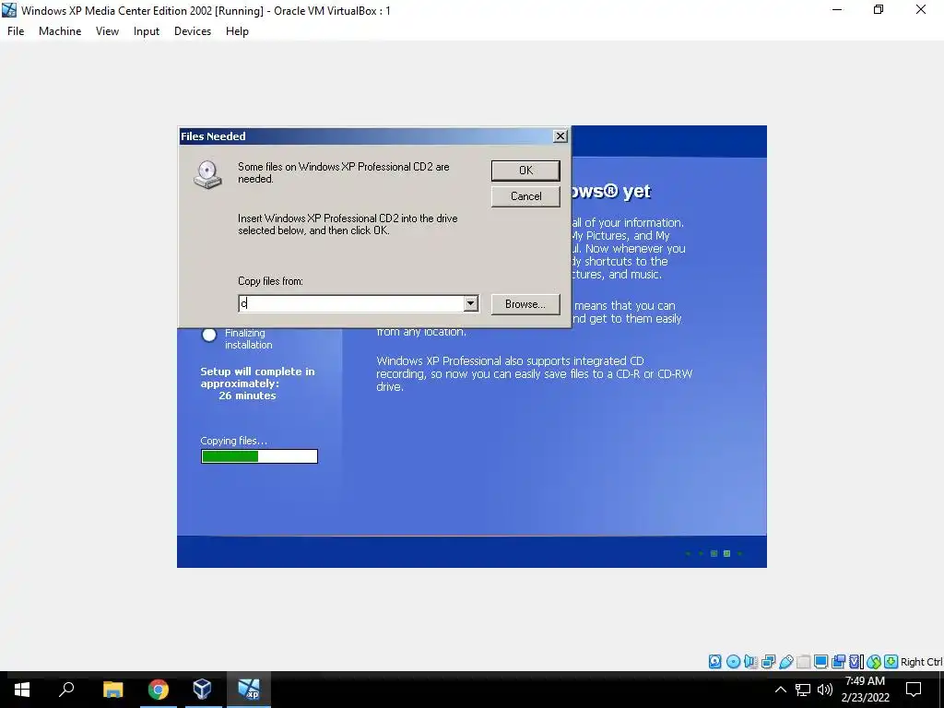Open the notification center icon
Viewport: 944px width, 708px height.
(x=914, y=690)
